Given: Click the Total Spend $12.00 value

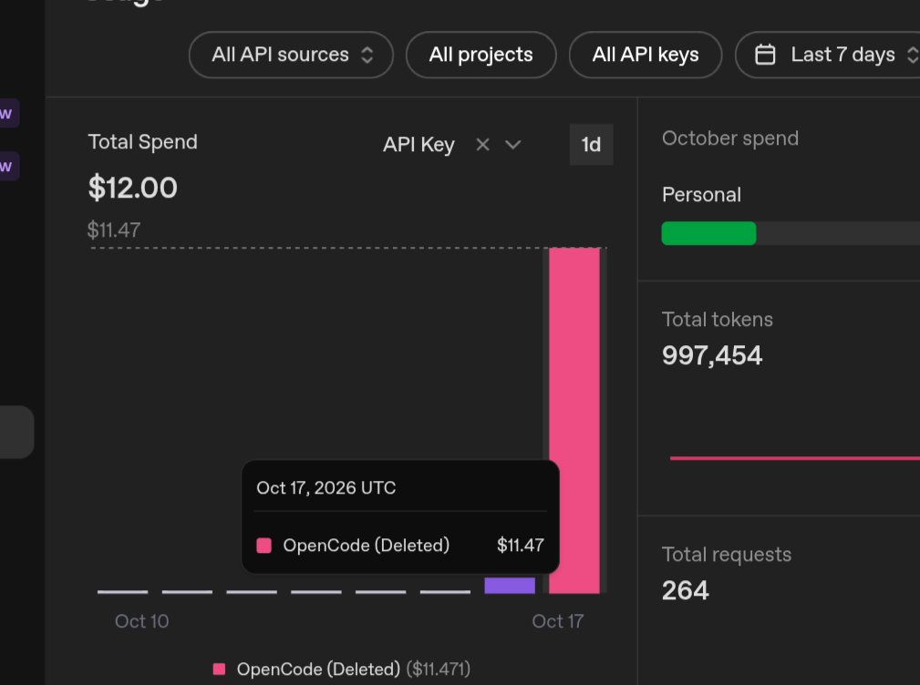Looking at the screenshot, I should tap(132, 188).
